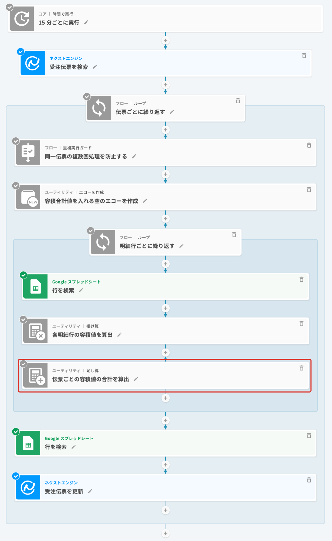Image resolution: width=332 pixels, height=541 pixels.
Task: Click the 重複実行ガード step icon
Action: point(28,153)
